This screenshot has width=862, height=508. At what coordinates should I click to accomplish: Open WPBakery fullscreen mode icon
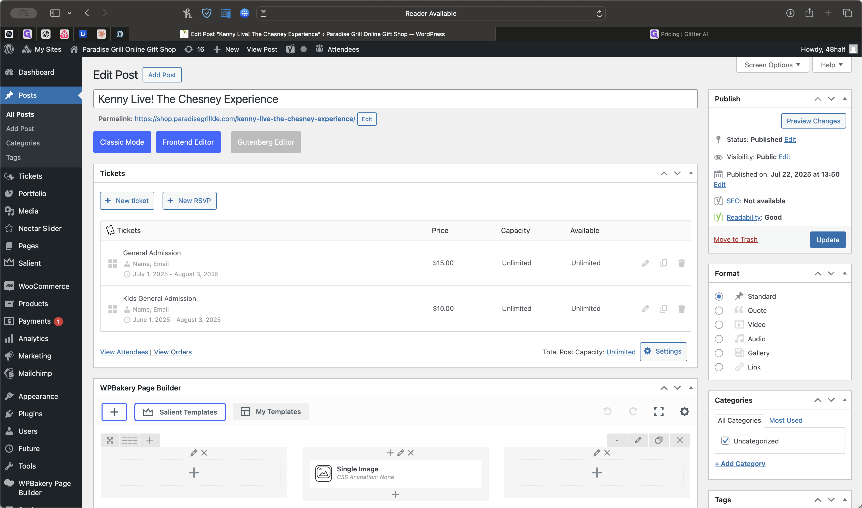tap(659, 411)
